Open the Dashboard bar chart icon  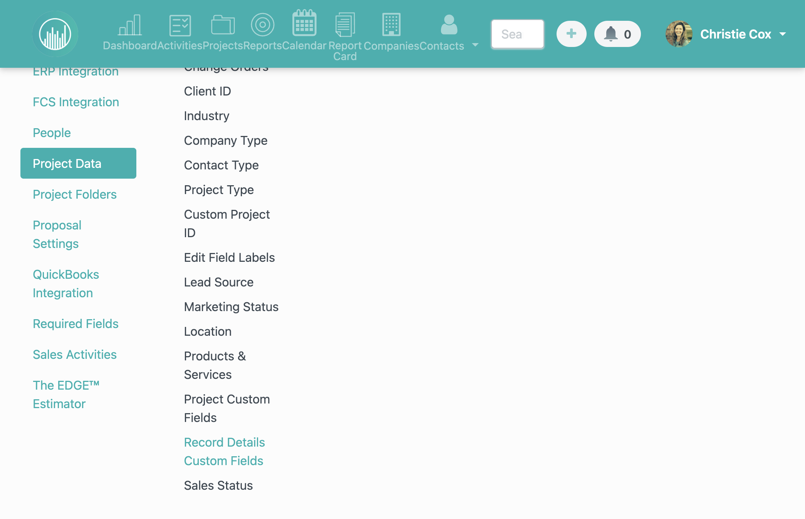pyautogui.click(x=130, y=25)
